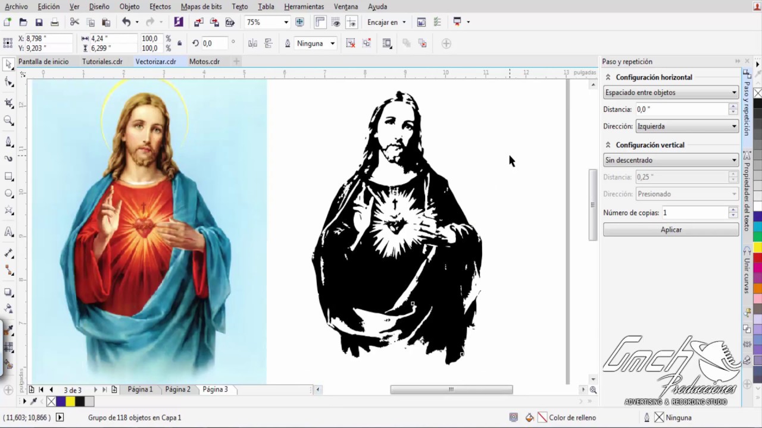The image size is (762, 428).
Task: Collapse Configuración vertical section
Action: click(608, 145)
